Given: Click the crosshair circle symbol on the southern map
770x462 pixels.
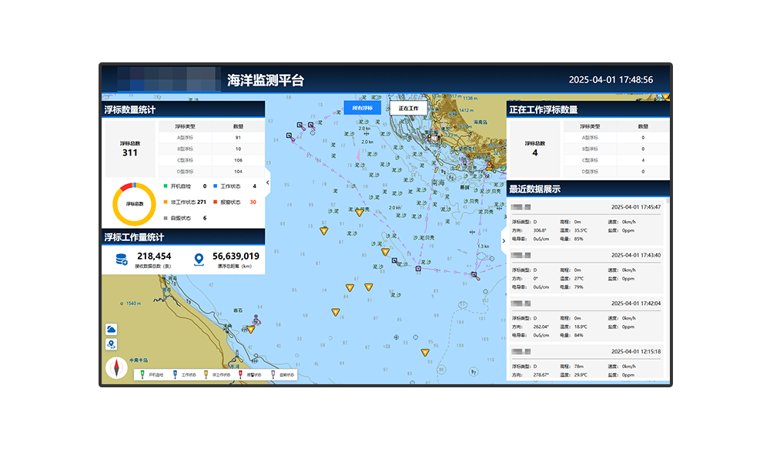Looking at the screenshot, I should (x=397, y=337).
